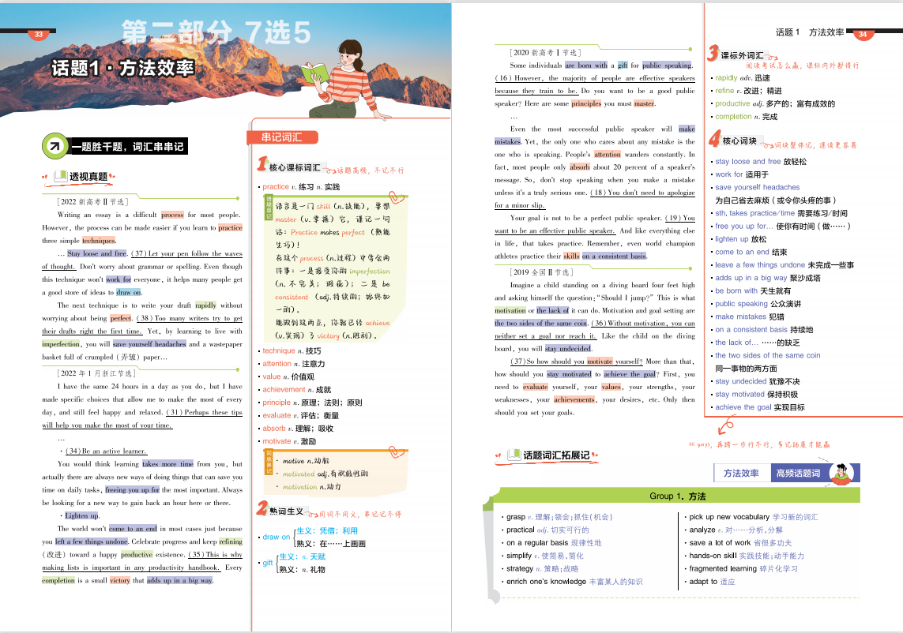903x633 pixels.
Task: Click the 透视真题 heading
Action: [88, 177]
